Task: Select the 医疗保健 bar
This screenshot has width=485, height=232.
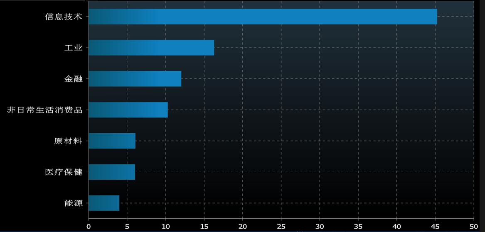Action: (112, 172)
